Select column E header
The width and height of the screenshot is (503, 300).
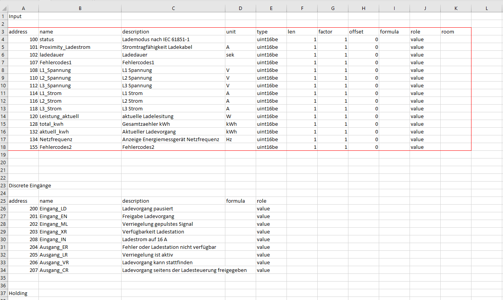[271, 8]
